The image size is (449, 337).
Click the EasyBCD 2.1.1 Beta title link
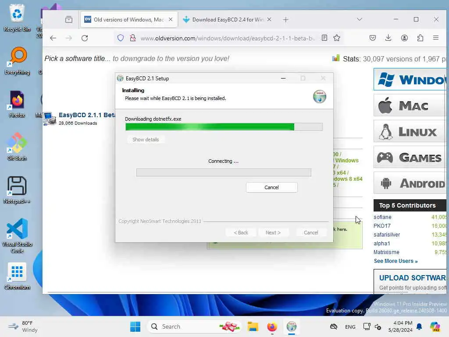point(87,115)
